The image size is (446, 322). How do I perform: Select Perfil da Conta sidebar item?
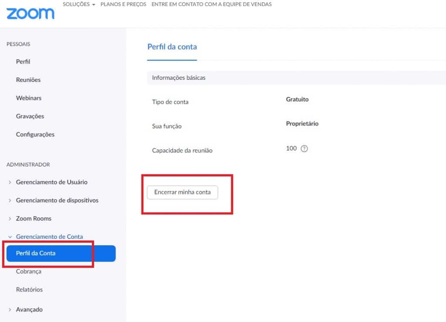pos(61,254)
